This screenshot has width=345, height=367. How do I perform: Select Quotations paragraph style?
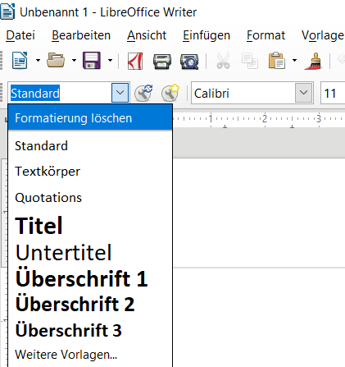90,198
